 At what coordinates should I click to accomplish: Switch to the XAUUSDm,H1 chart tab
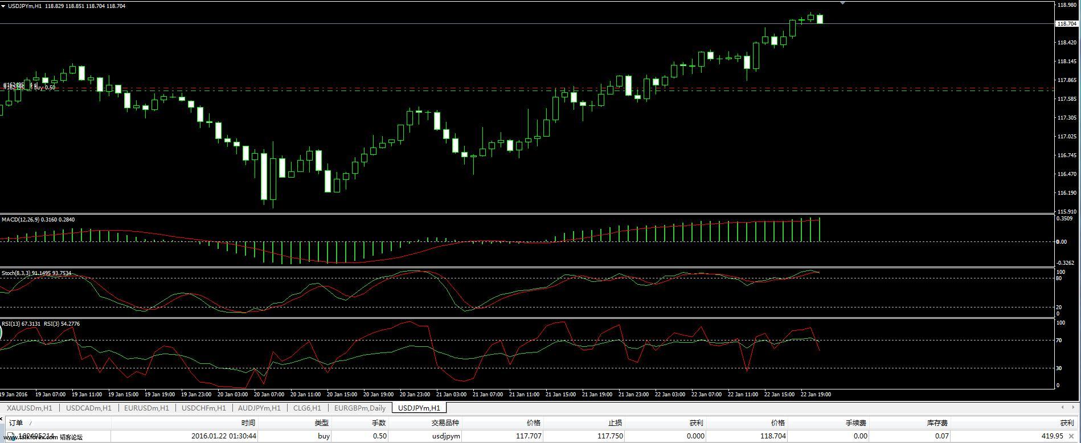(x=30, y=408)
